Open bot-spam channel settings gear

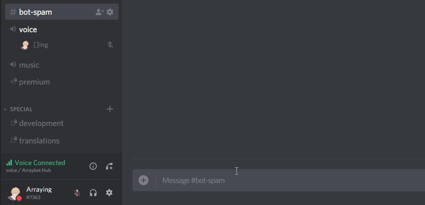(x=110, y=12)
